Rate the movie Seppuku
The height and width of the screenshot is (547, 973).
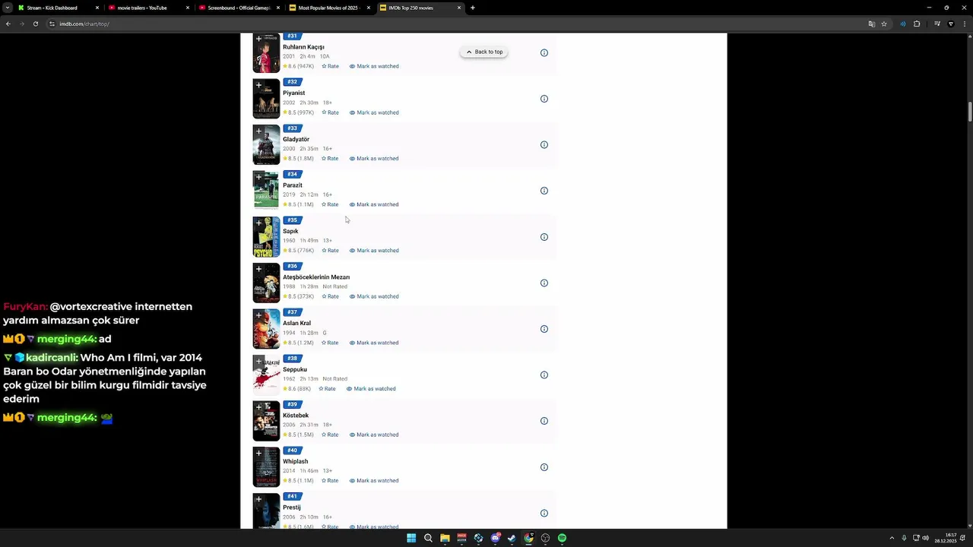327,389
